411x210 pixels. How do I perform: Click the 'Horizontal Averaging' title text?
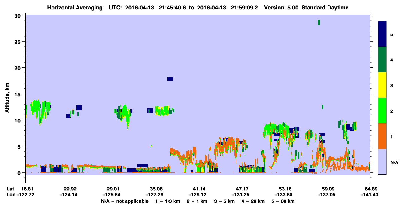tap(75, 8)
